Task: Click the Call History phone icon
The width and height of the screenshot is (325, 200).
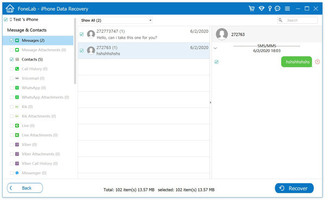Action: [x=17, y=69]
